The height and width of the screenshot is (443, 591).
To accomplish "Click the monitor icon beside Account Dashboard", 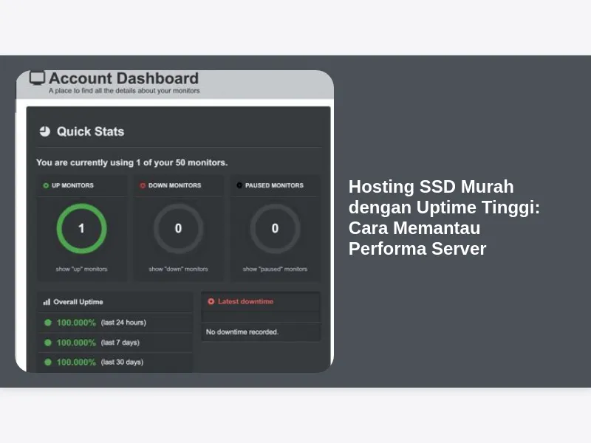I will 37,78.
